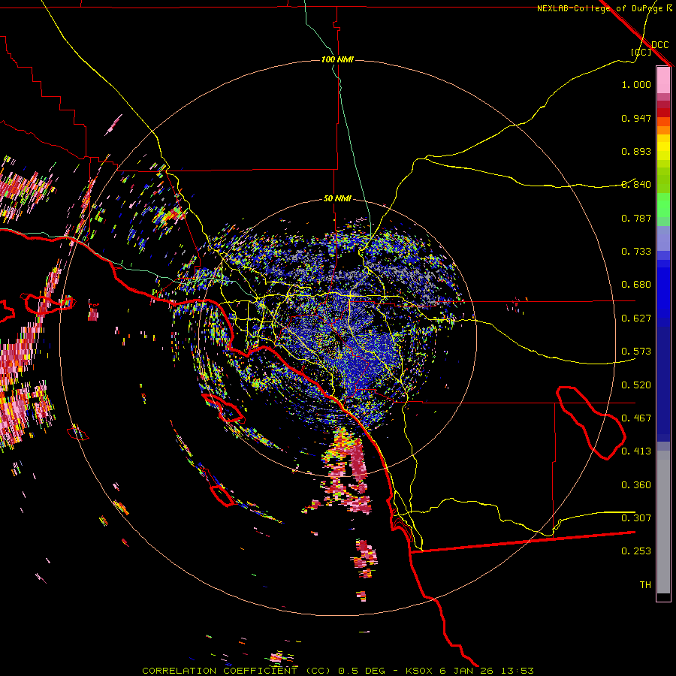Click the 0.893 scale value

636,151
